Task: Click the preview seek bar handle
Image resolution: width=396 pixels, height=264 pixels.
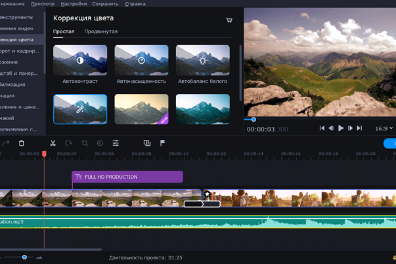Action: click(253, 119)
